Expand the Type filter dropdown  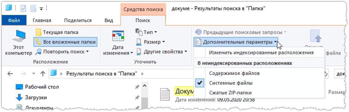146,32
